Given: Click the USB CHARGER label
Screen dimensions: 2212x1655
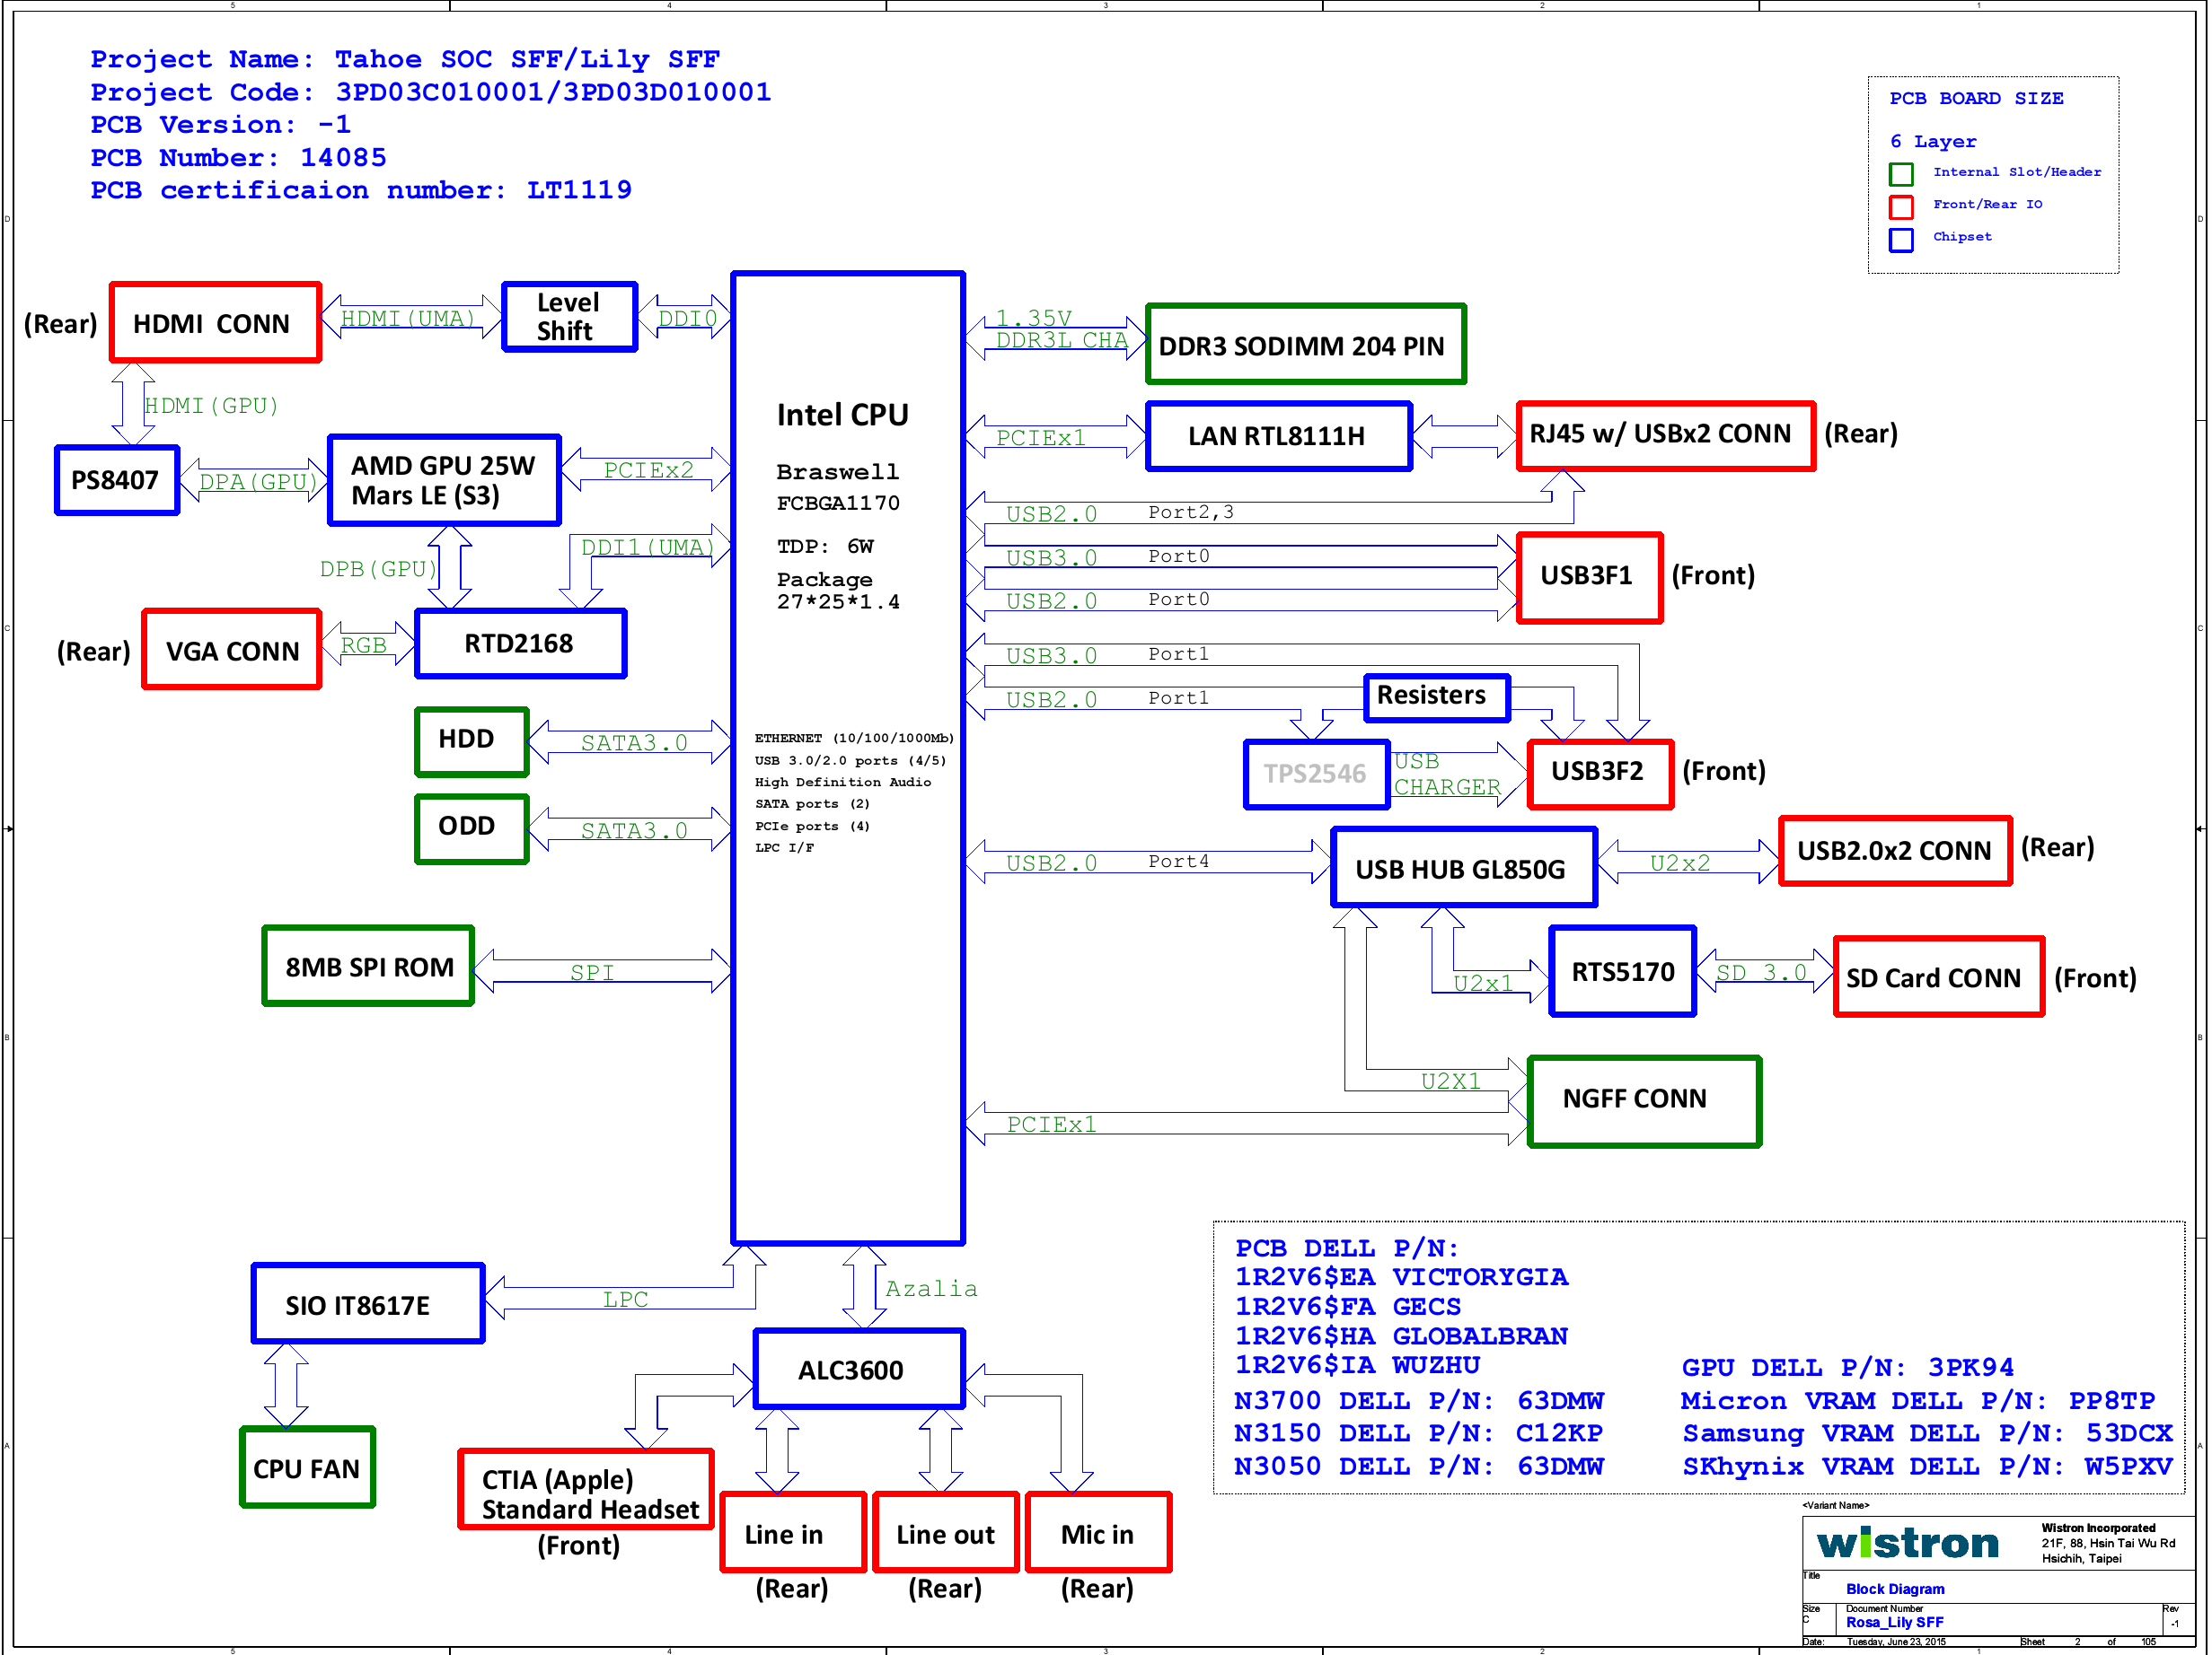Looking at the screenshot, I should point(1446,774).
